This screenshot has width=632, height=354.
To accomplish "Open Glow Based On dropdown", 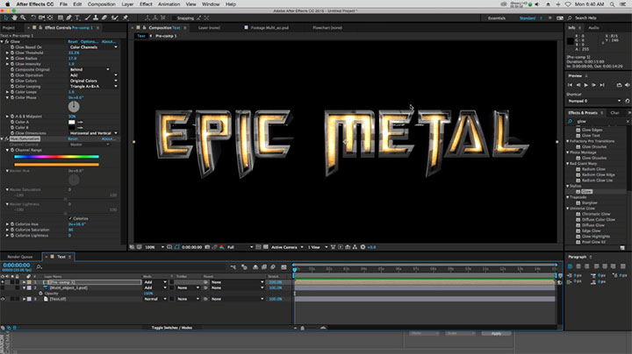I will coord(94,47).
